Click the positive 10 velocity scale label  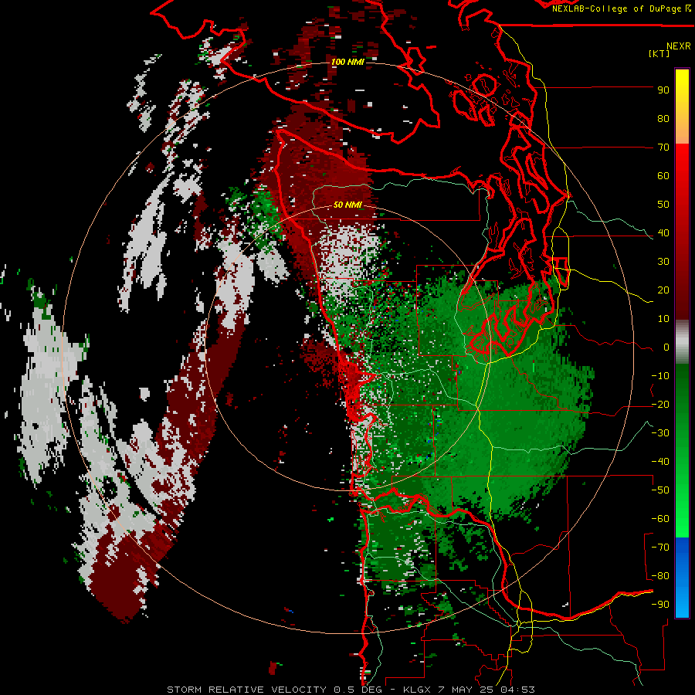tap(663, 319)
